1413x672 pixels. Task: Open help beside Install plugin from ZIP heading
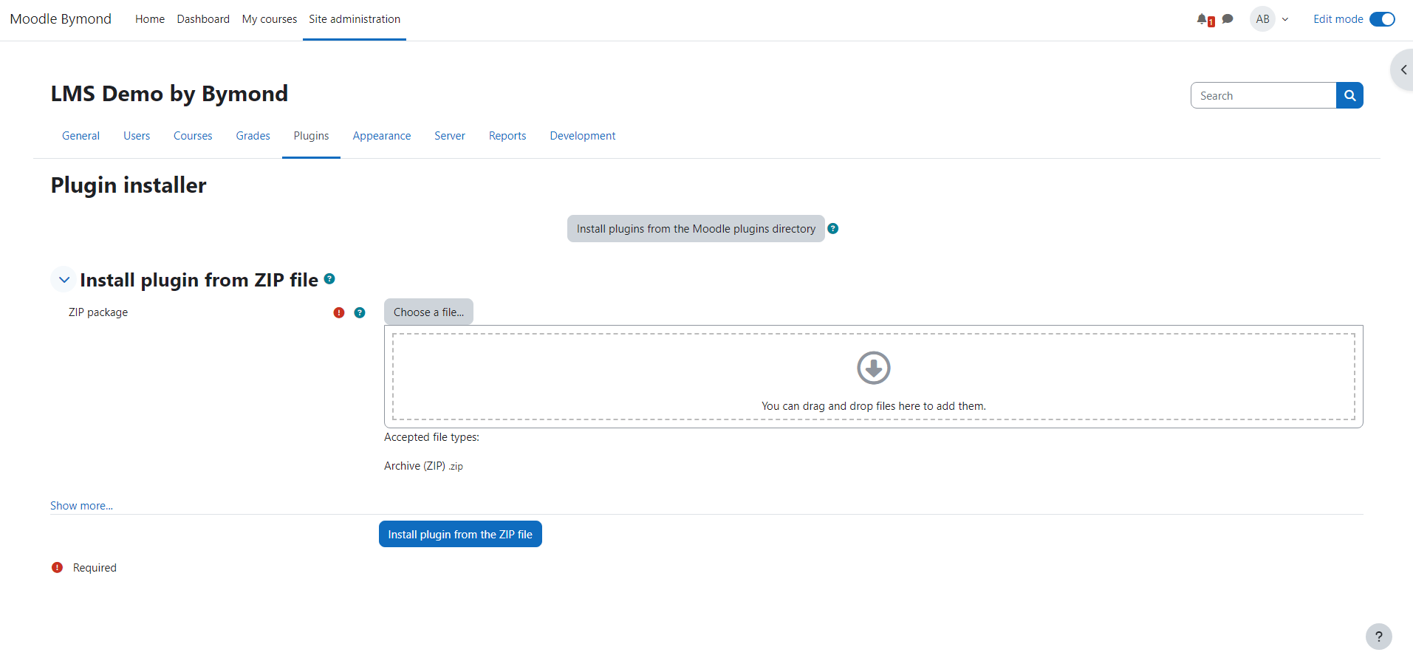click(x=329, y=278)
